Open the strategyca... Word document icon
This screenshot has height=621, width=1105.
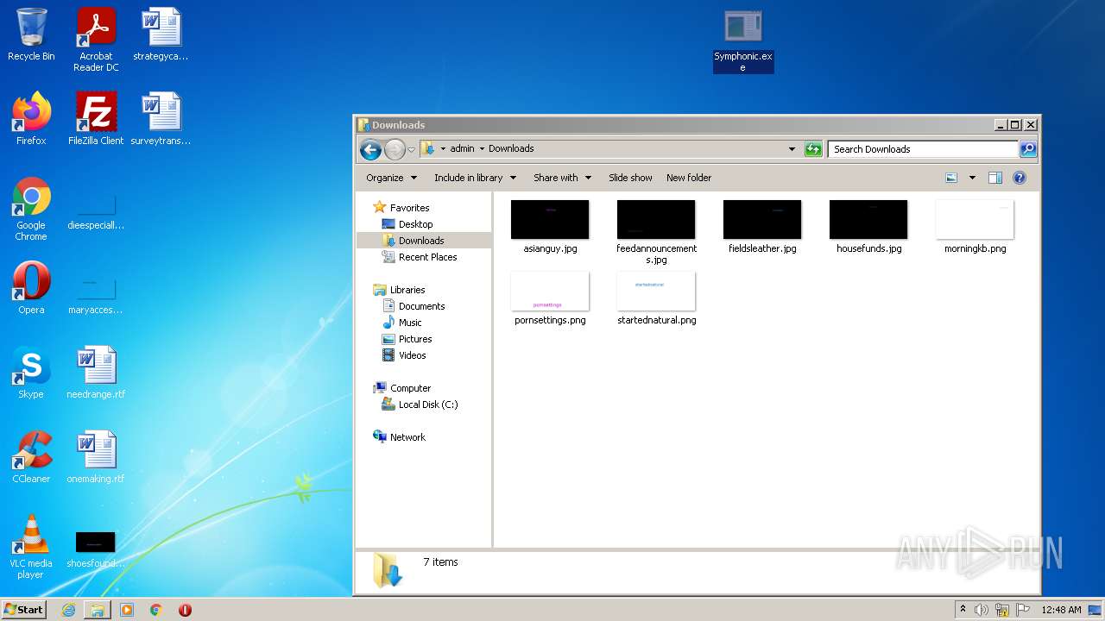(x=161, y=35)
